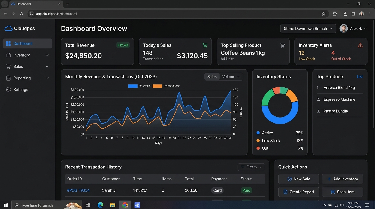Click green cart icon on Today's Sales card
375x209 pixels.
205,45
